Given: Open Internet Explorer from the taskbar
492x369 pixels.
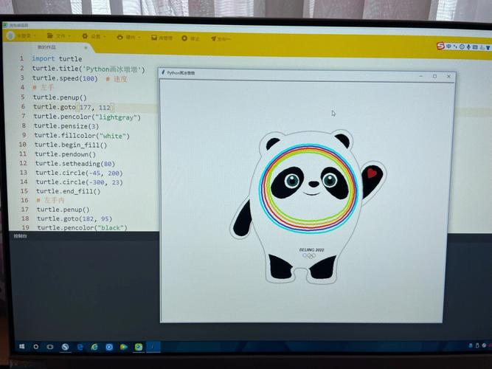Looking at the screenshot, I should click(x=94, y=347).
